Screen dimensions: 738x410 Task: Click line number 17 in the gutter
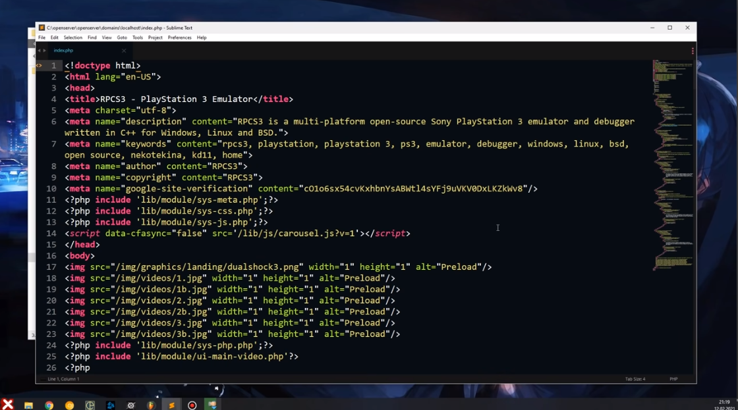51,267
